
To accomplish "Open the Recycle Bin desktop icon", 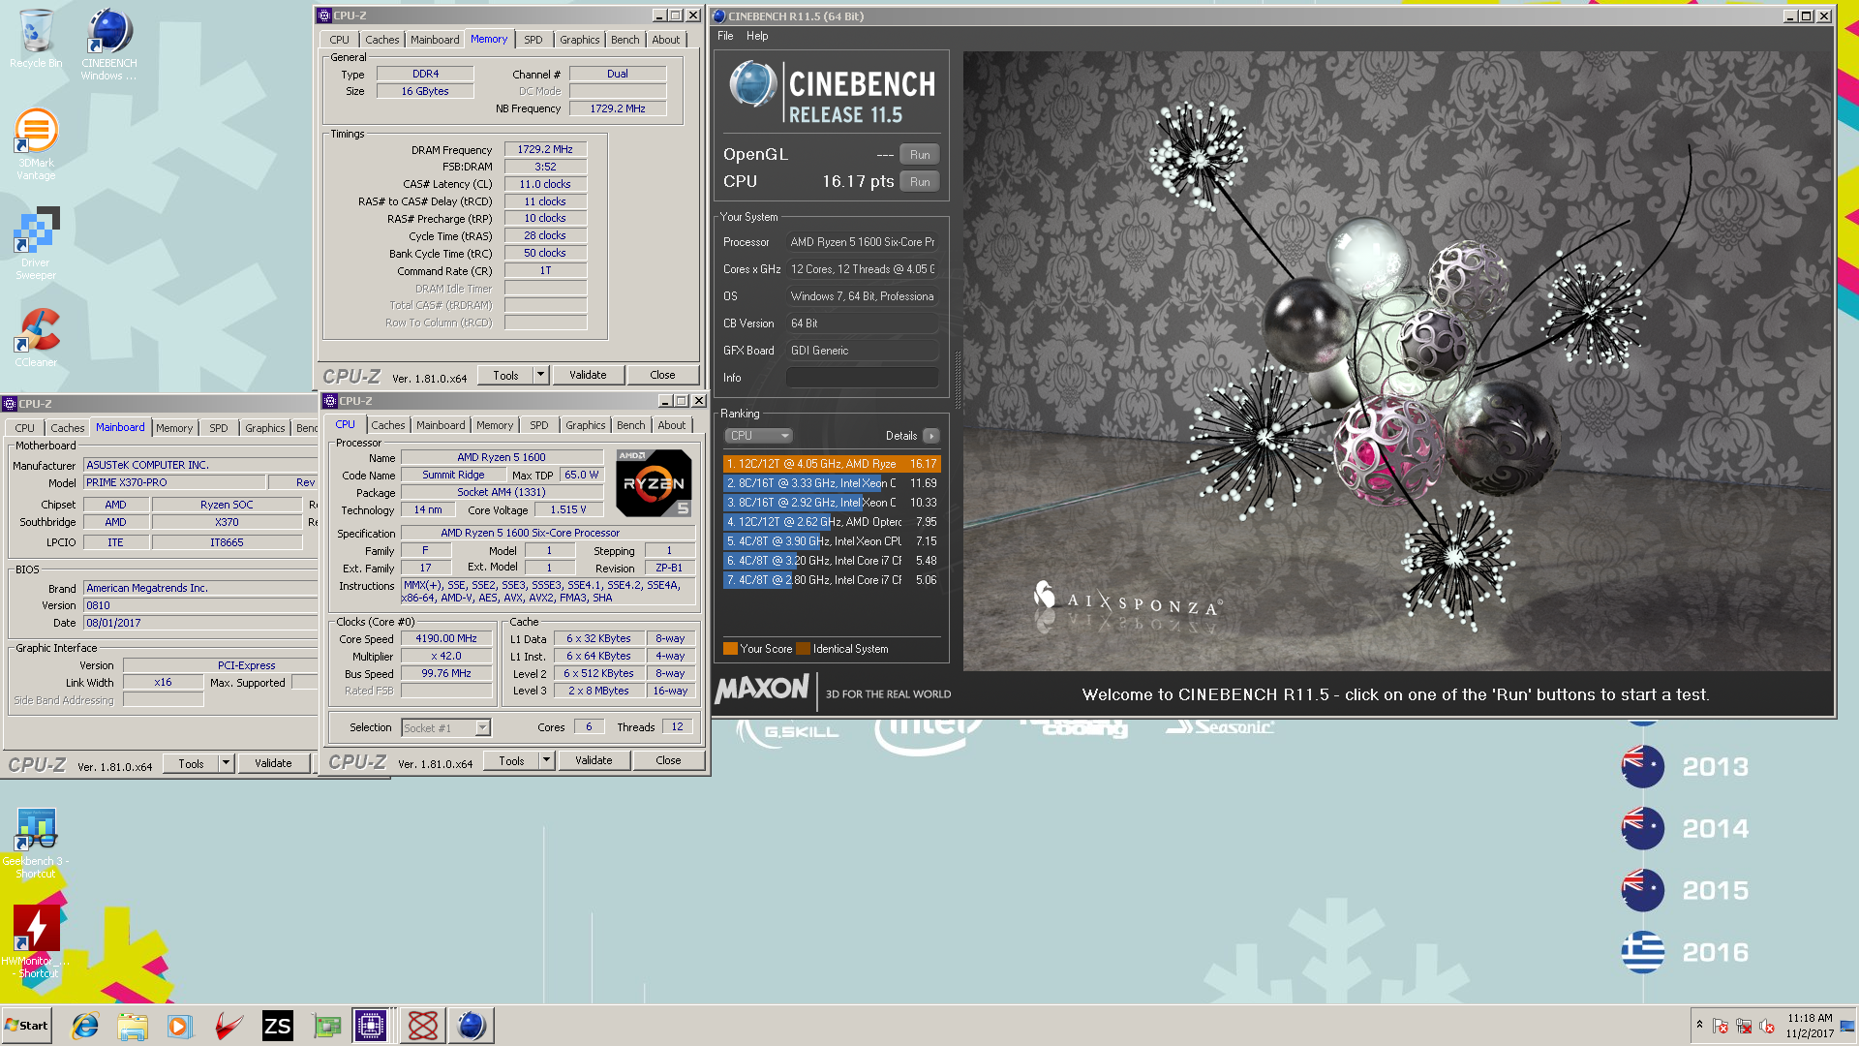I will pyautogui.click(x=36, y=39).
